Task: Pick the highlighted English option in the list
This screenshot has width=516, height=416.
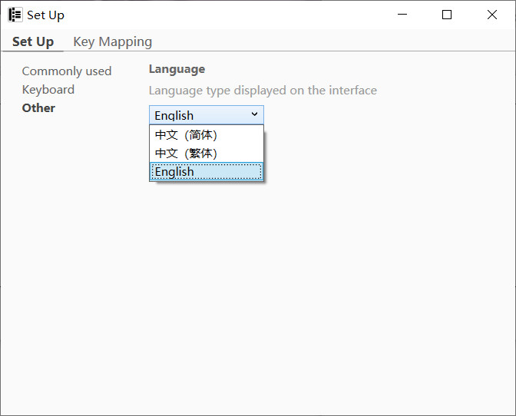Action: coord(175,172)
